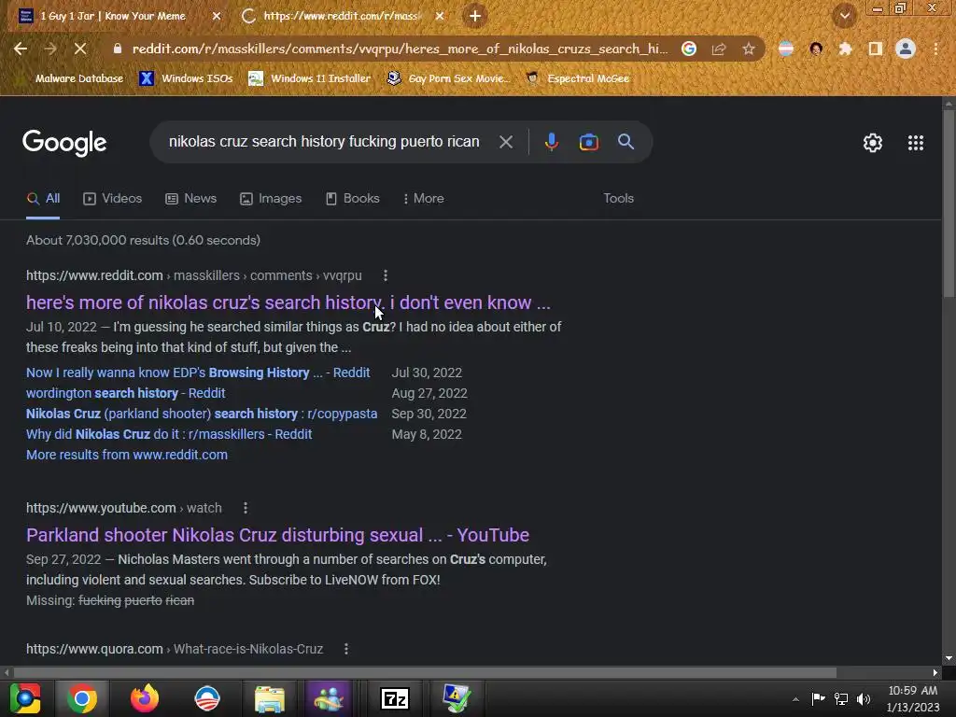This screenshot has width=956, height=717.
Task: Search by image with the camera icon
Action: tap(589, 142)
